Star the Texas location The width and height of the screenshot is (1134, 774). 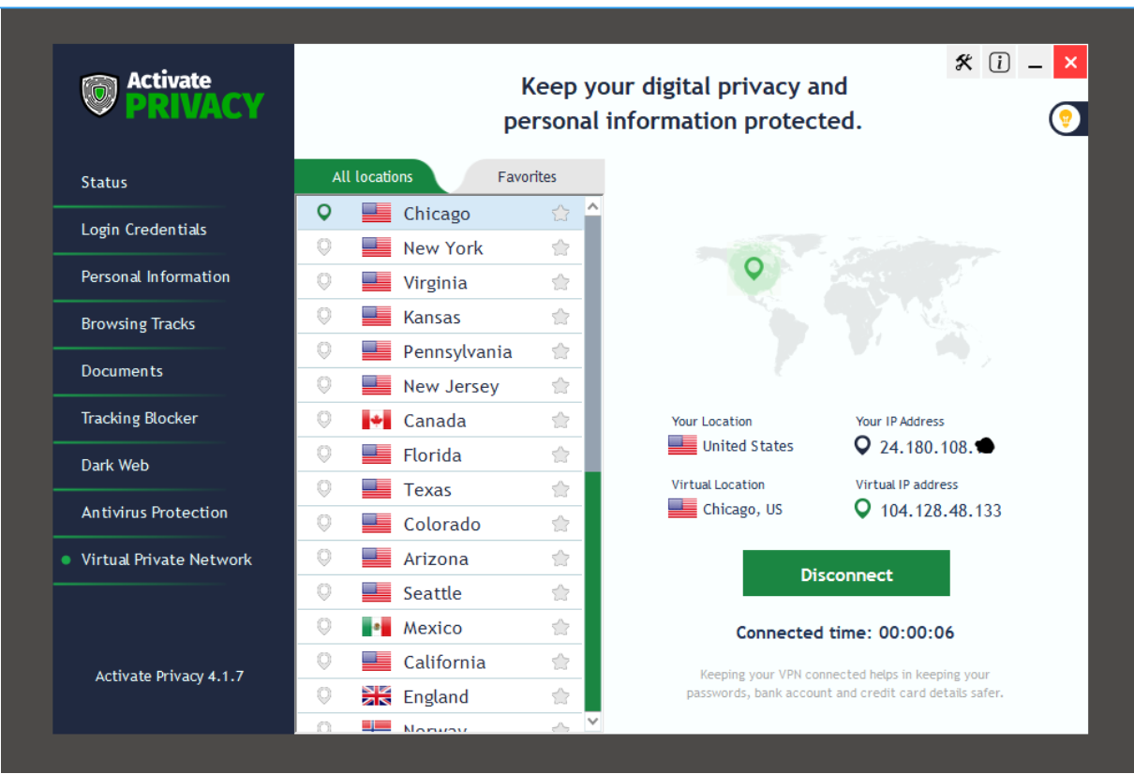click(560, 489)
